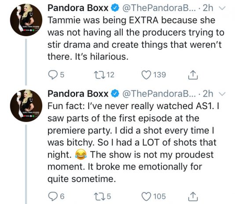Retweet the tweet about producers stirring drama
The height and width of the screenshot is (204, 235).
click(x=97, y=75)
